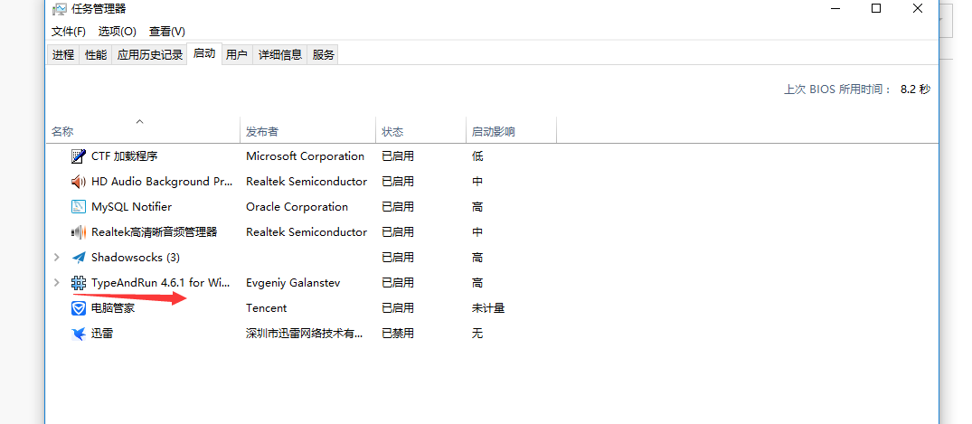Viewport: 972px width, 424px height.
Task: Open the 文件(F) menu
Action: click(68, 31)
